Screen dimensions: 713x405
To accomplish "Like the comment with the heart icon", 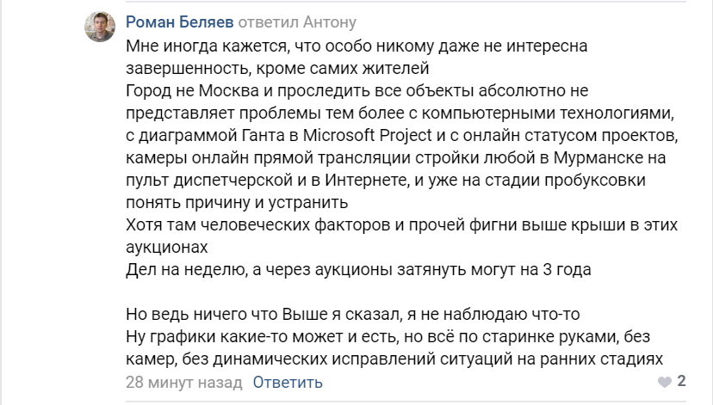I will point(664,383).
